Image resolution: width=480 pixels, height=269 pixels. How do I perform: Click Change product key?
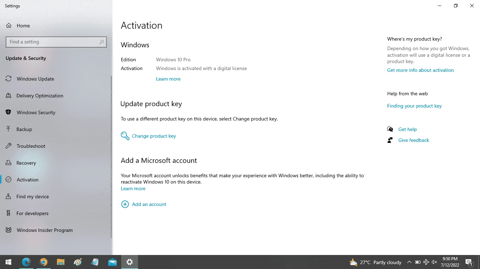[x=148, y=136]
